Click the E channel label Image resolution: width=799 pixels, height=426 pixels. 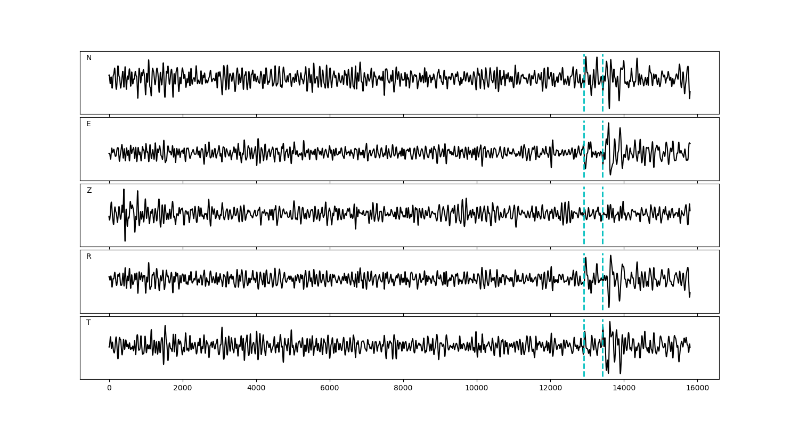[x=88, y=124]
